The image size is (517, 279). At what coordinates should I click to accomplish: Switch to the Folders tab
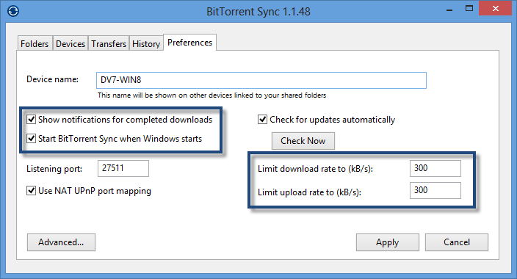(35, 43)
